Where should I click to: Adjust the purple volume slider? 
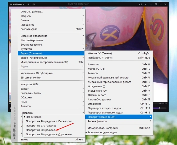pos(160,108)
